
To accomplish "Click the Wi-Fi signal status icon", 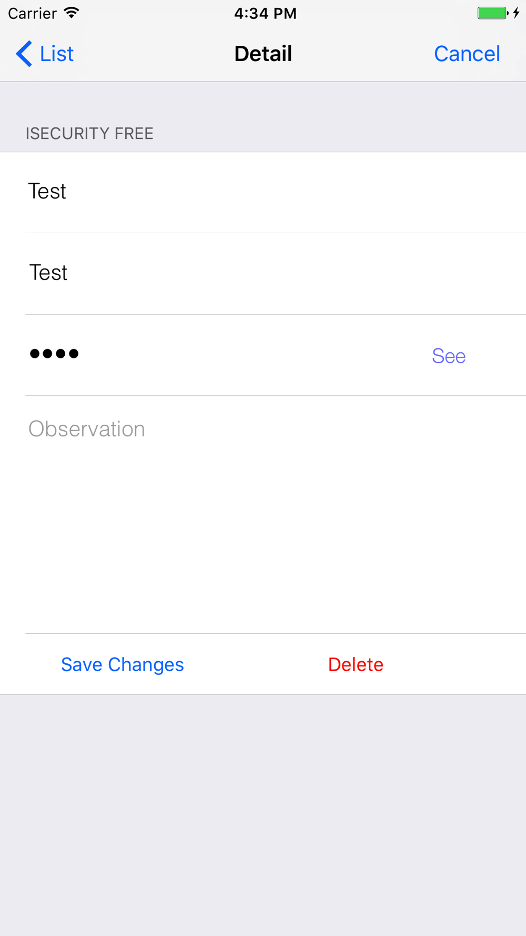I will pyautogui.click(x=72, y=13).
